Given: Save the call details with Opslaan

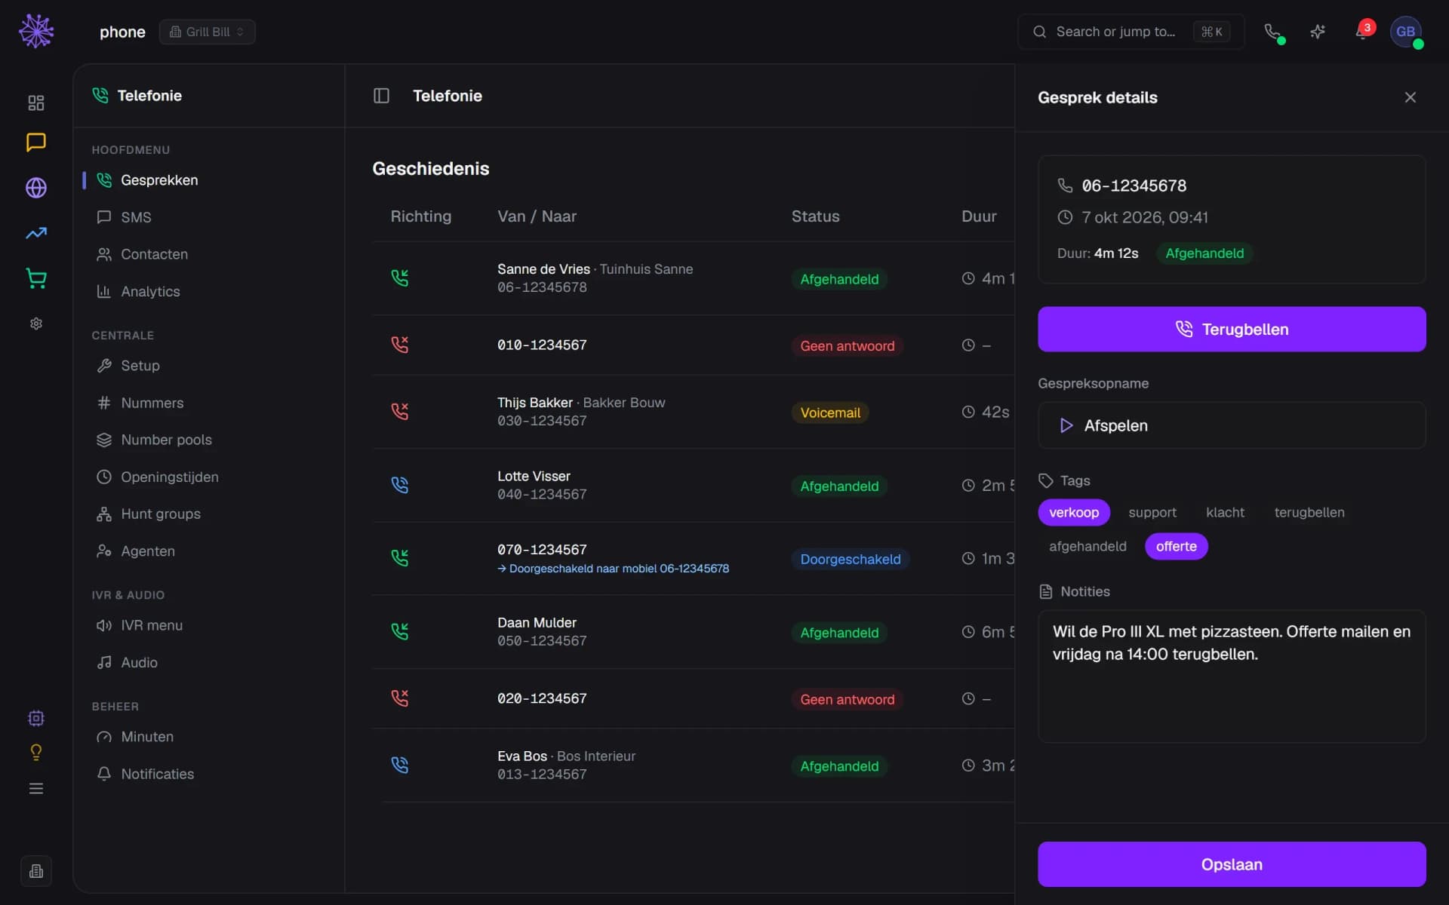Looking at the screenshot, I should (x=1232, y=864).
